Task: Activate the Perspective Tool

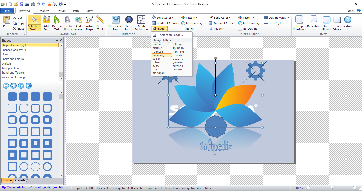Action: click(116, 23)
